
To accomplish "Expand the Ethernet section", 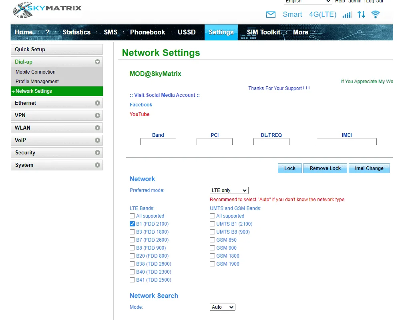I will pos(57,103).
